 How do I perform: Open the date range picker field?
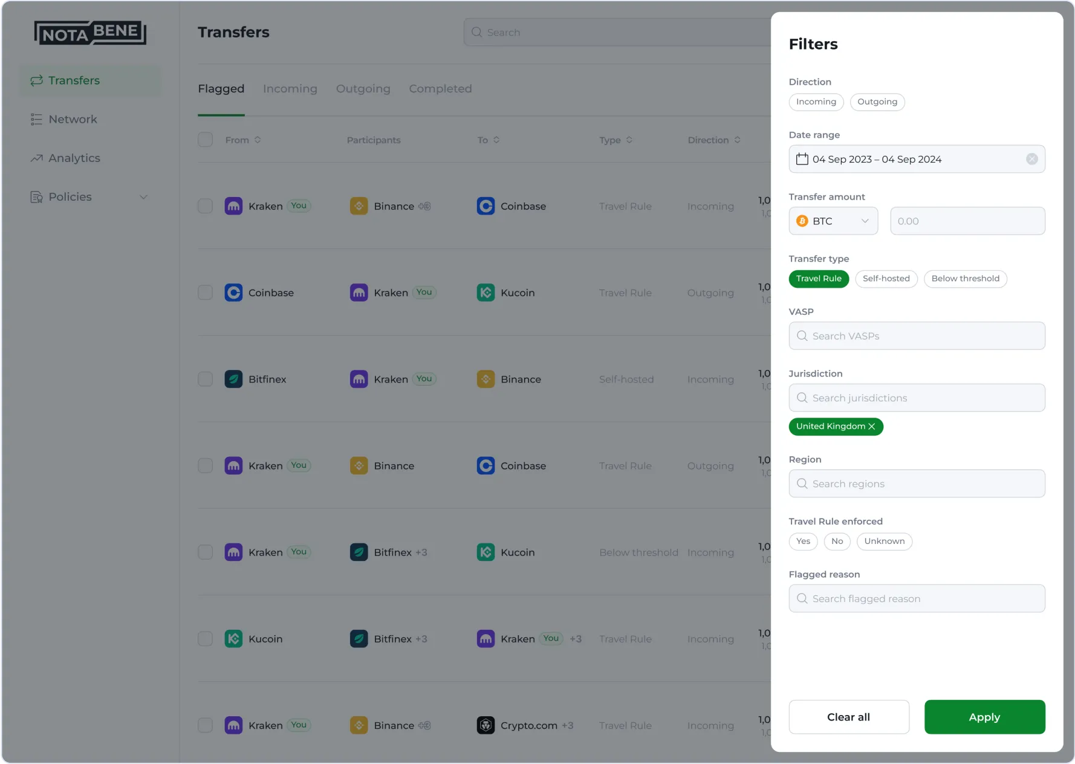pos(917,159)
